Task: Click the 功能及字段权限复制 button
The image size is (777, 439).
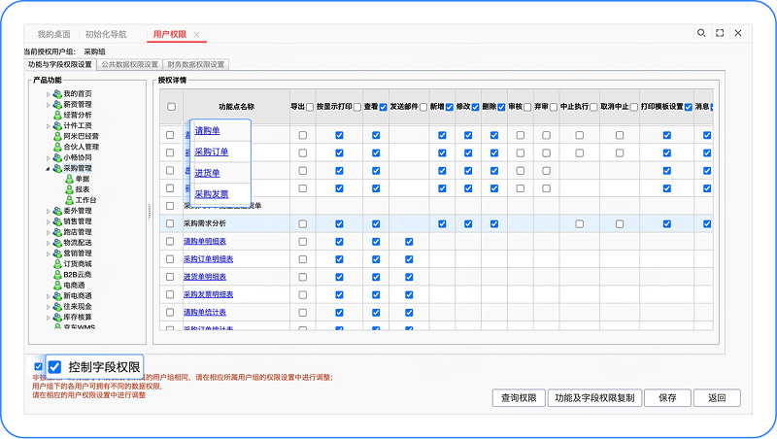Action: (x=594, y=398)
